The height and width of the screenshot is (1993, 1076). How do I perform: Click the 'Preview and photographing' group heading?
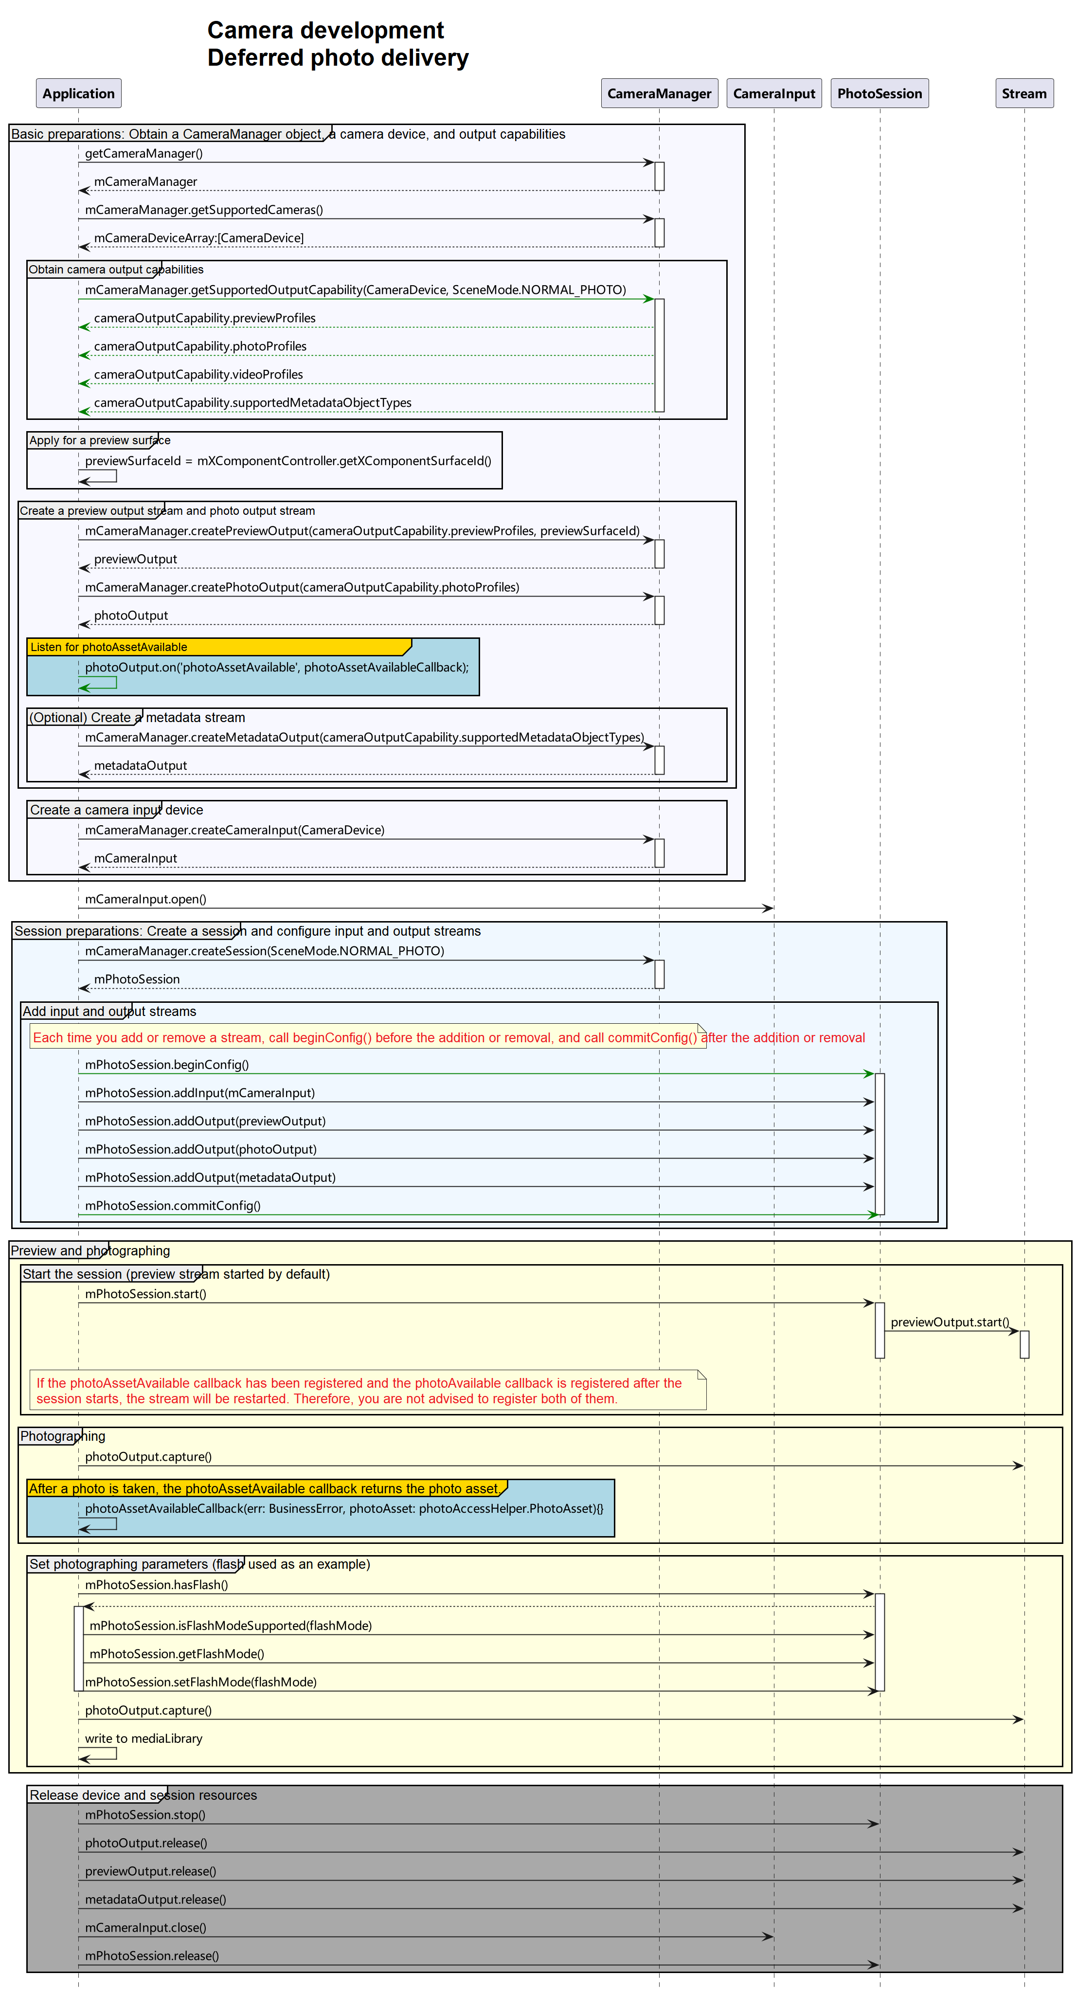click(x=90, y=1251)
